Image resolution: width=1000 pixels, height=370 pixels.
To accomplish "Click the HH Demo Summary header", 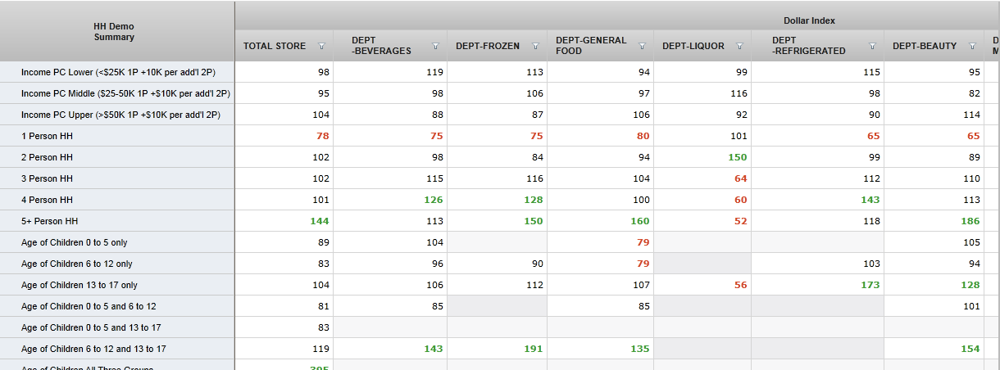I will point(114,32).
